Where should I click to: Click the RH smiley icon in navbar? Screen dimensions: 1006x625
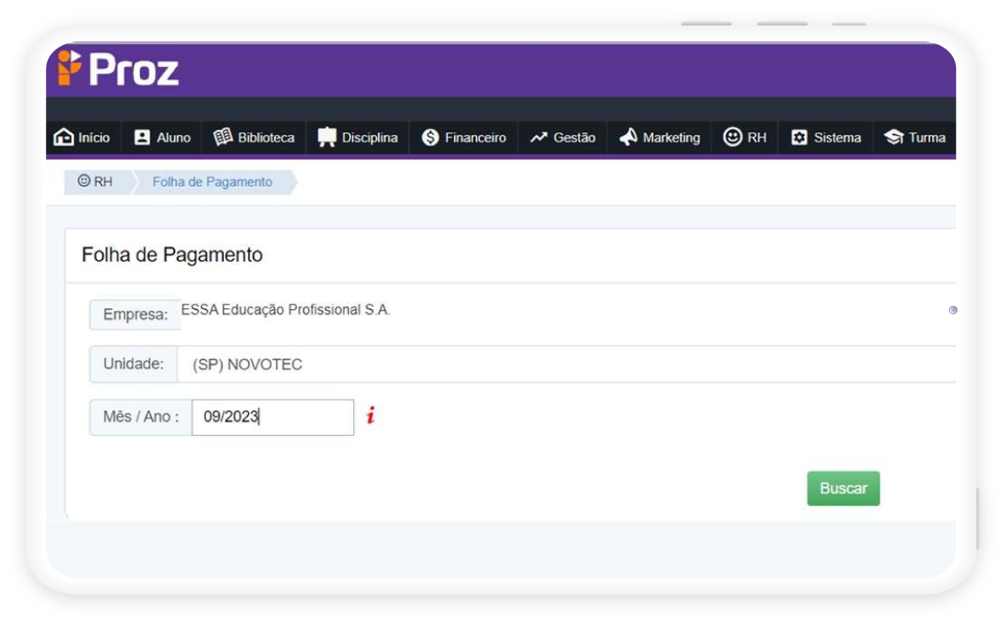732,137
